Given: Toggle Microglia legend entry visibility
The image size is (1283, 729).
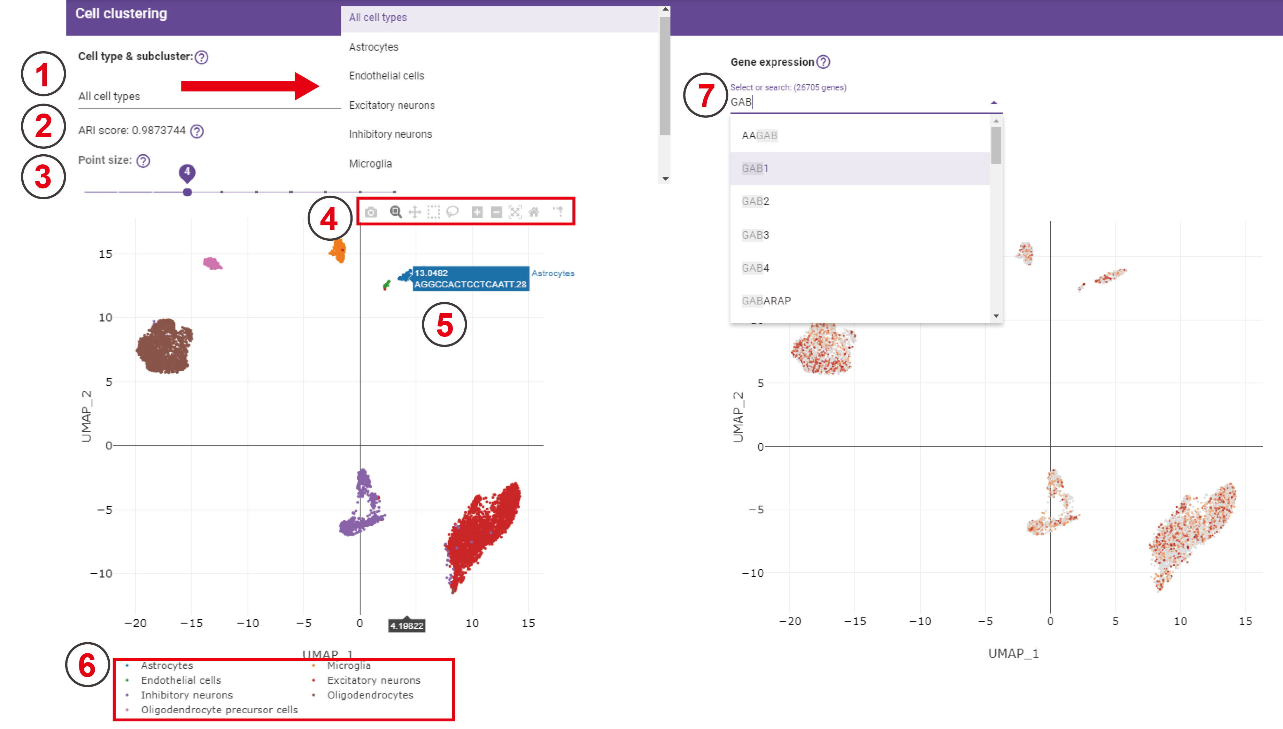Looking at the screenshot, I should [349, 665].
